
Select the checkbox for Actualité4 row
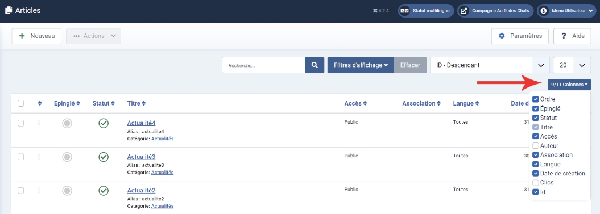pyautogui.click(x=20, y=123)
